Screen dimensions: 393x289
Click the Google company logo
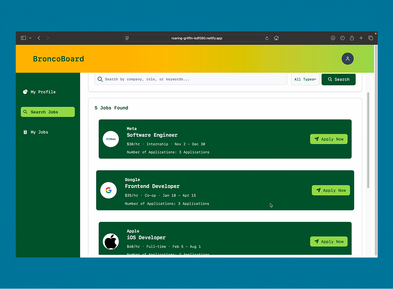[x=108, y=190]
